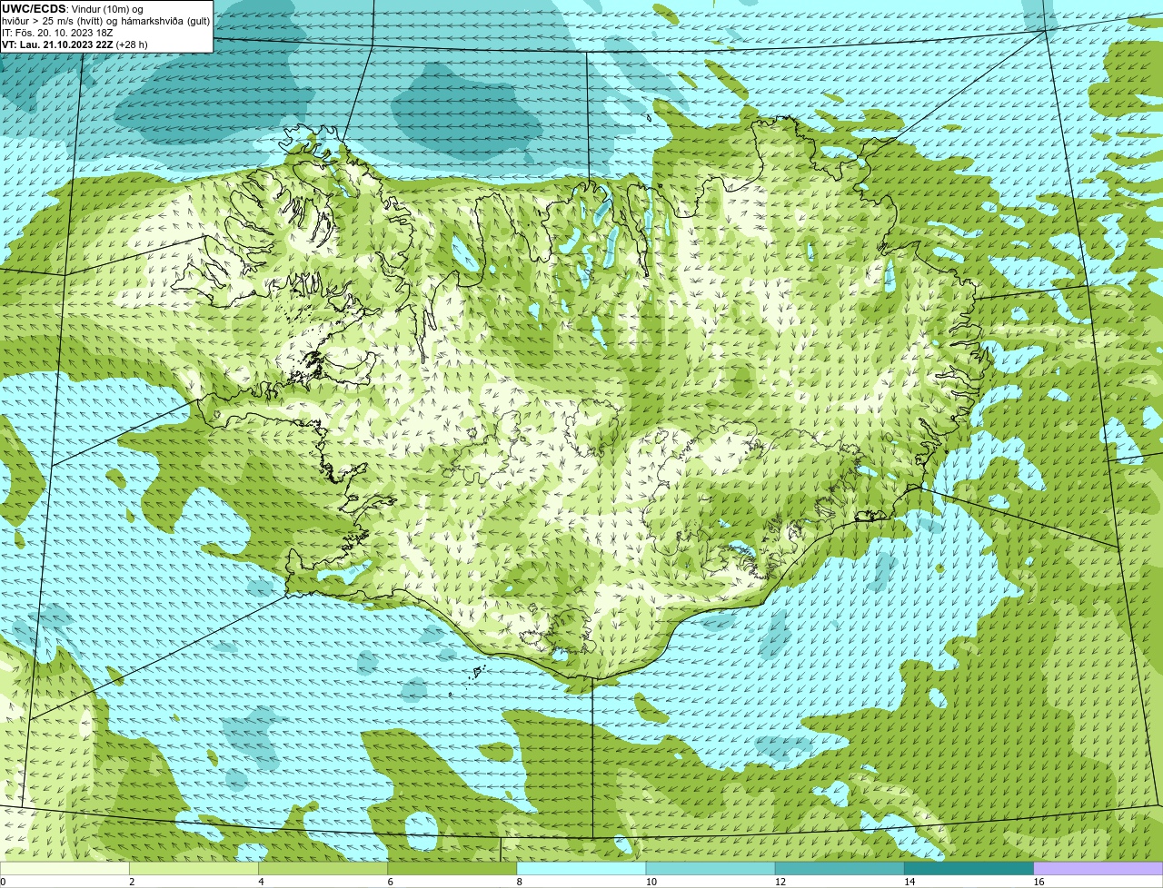Click the lavender legend swatch above 16 m/s
Image resolution: width=1163 pixels, height=888 pixels.
click(x=1098, y=869)
